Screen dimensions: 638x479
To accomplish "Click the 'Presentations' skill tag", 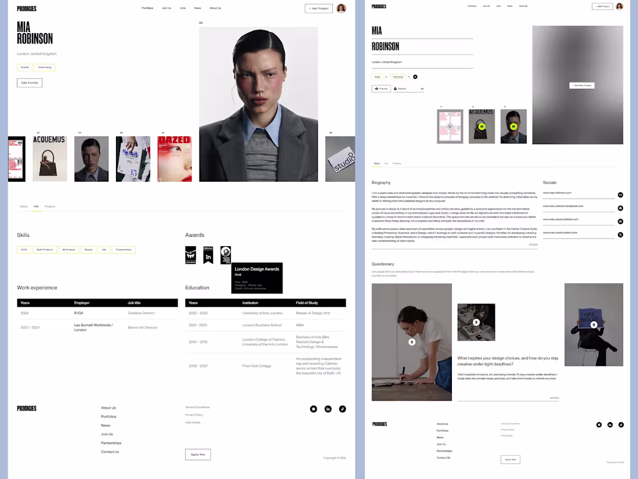I will pyautogui.click(x=124, y=250).
